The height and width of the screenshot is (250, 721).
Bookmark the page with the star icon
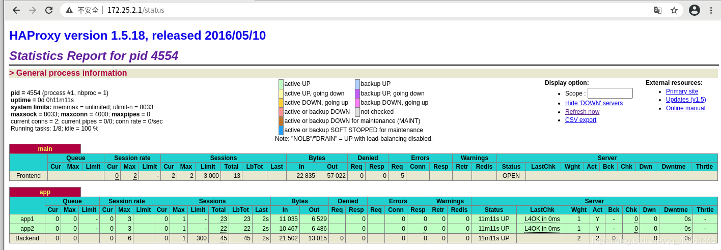674,10
